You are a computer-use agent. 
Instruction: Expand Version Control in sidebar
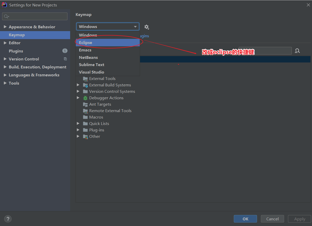tap(5, 59)
